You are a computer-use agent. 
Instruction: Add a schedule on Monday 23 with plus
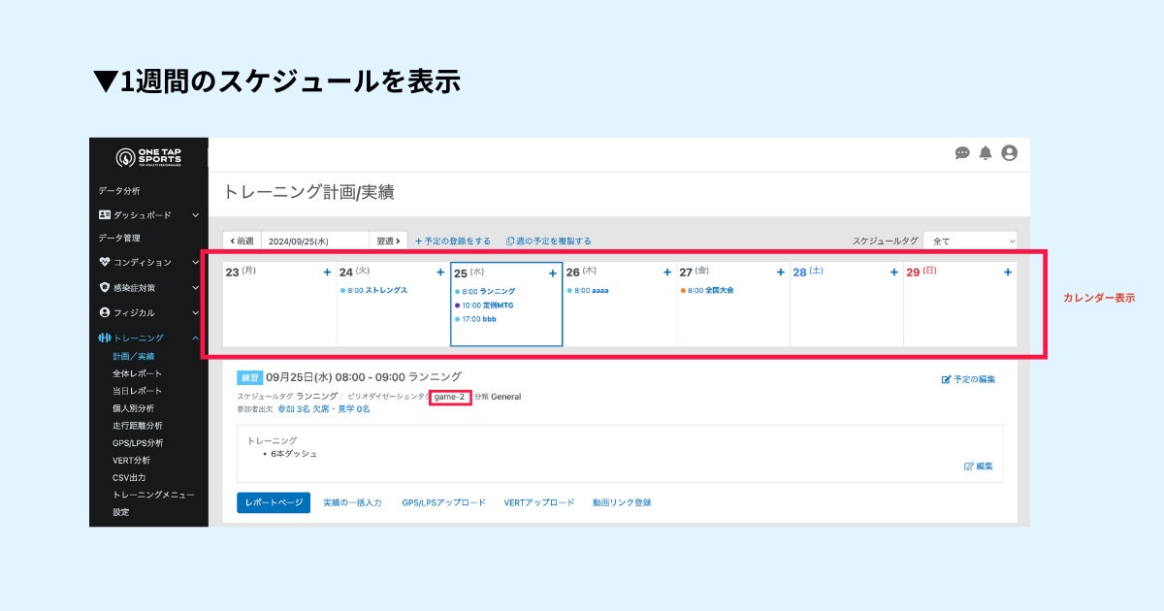(x=327, y=273)
